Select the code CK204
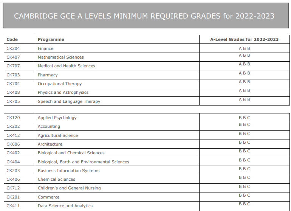Screen dimensions: 291x211 click(13, 48)
